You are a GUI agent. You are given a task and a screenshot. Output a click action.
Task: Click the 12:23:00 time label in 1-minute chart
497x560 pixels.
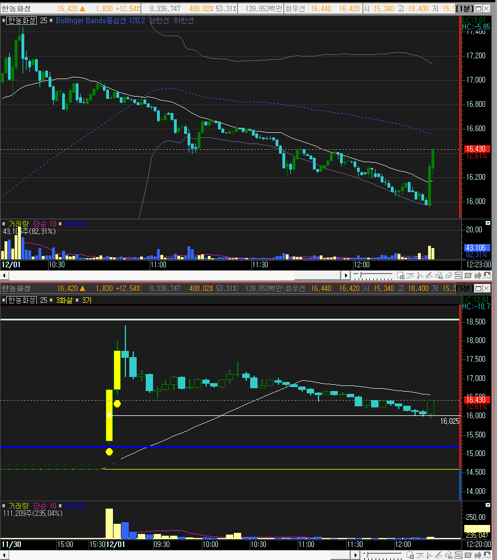click(479, 264)
